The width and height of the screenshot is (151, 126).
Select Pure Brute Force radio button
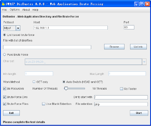pos(5,55)
